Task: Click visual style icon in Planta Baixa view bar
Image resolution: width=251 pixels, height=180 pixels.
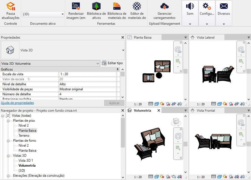Action: 157,104
